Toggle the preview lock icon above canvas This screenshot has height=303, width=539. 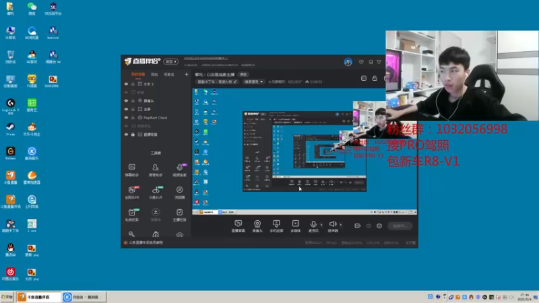[x=375, y=78]
